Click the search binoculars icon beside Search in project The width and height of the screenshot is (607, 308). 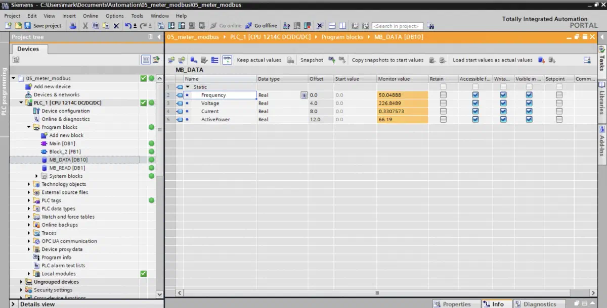[x=430, y=26]
